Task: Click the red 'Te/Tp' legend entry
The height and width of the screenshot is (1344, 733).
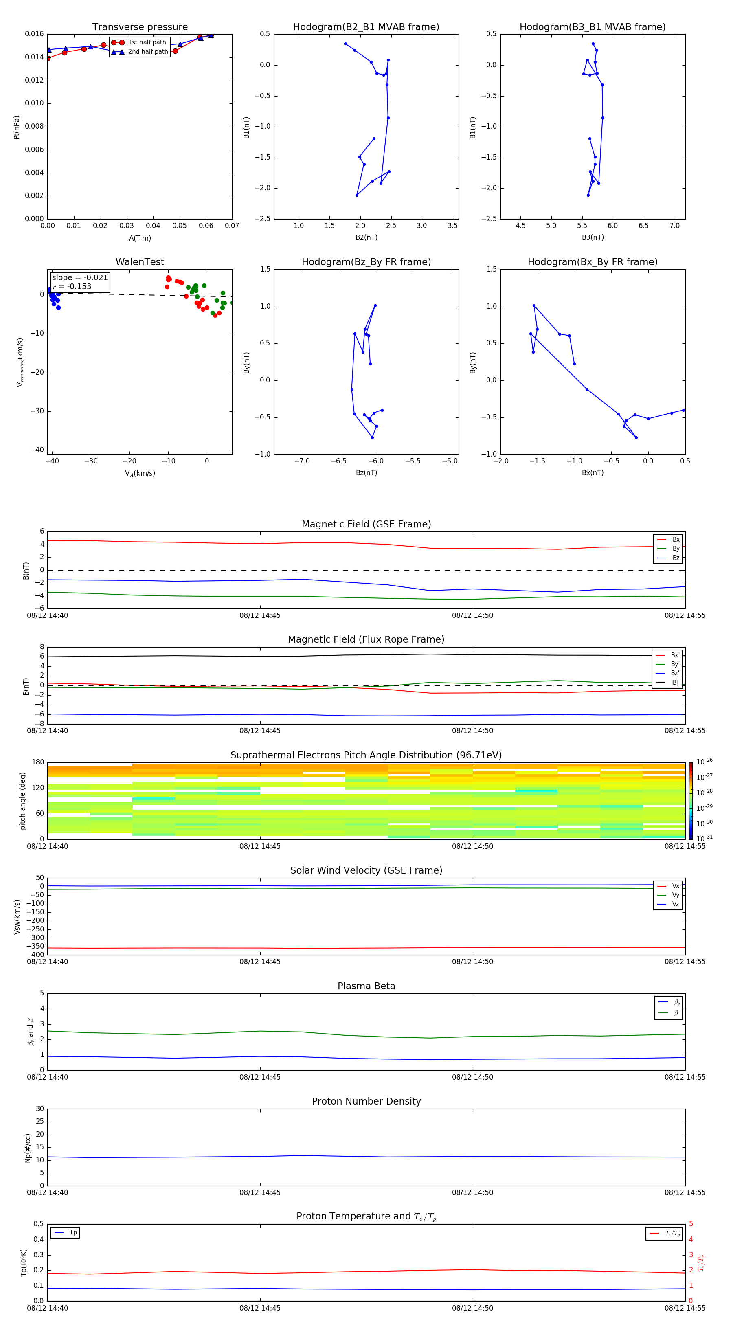Action: click(664, 1233)
